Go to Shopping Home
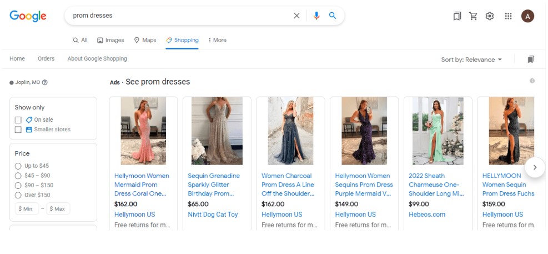 point(17,59)
